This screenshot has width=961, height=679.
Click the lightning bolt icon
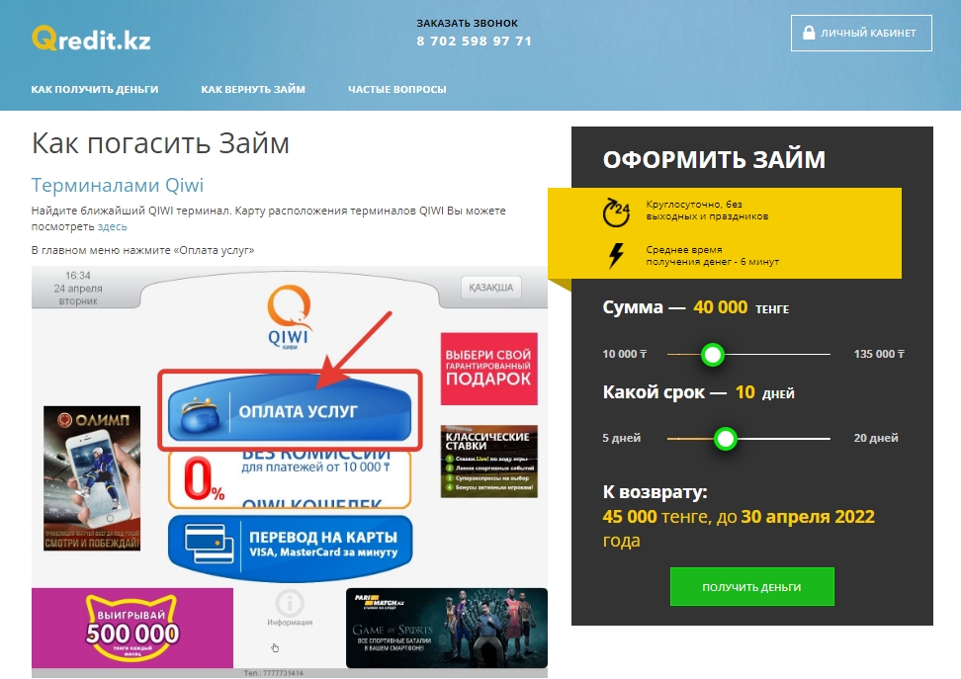(x=616, y=256)
